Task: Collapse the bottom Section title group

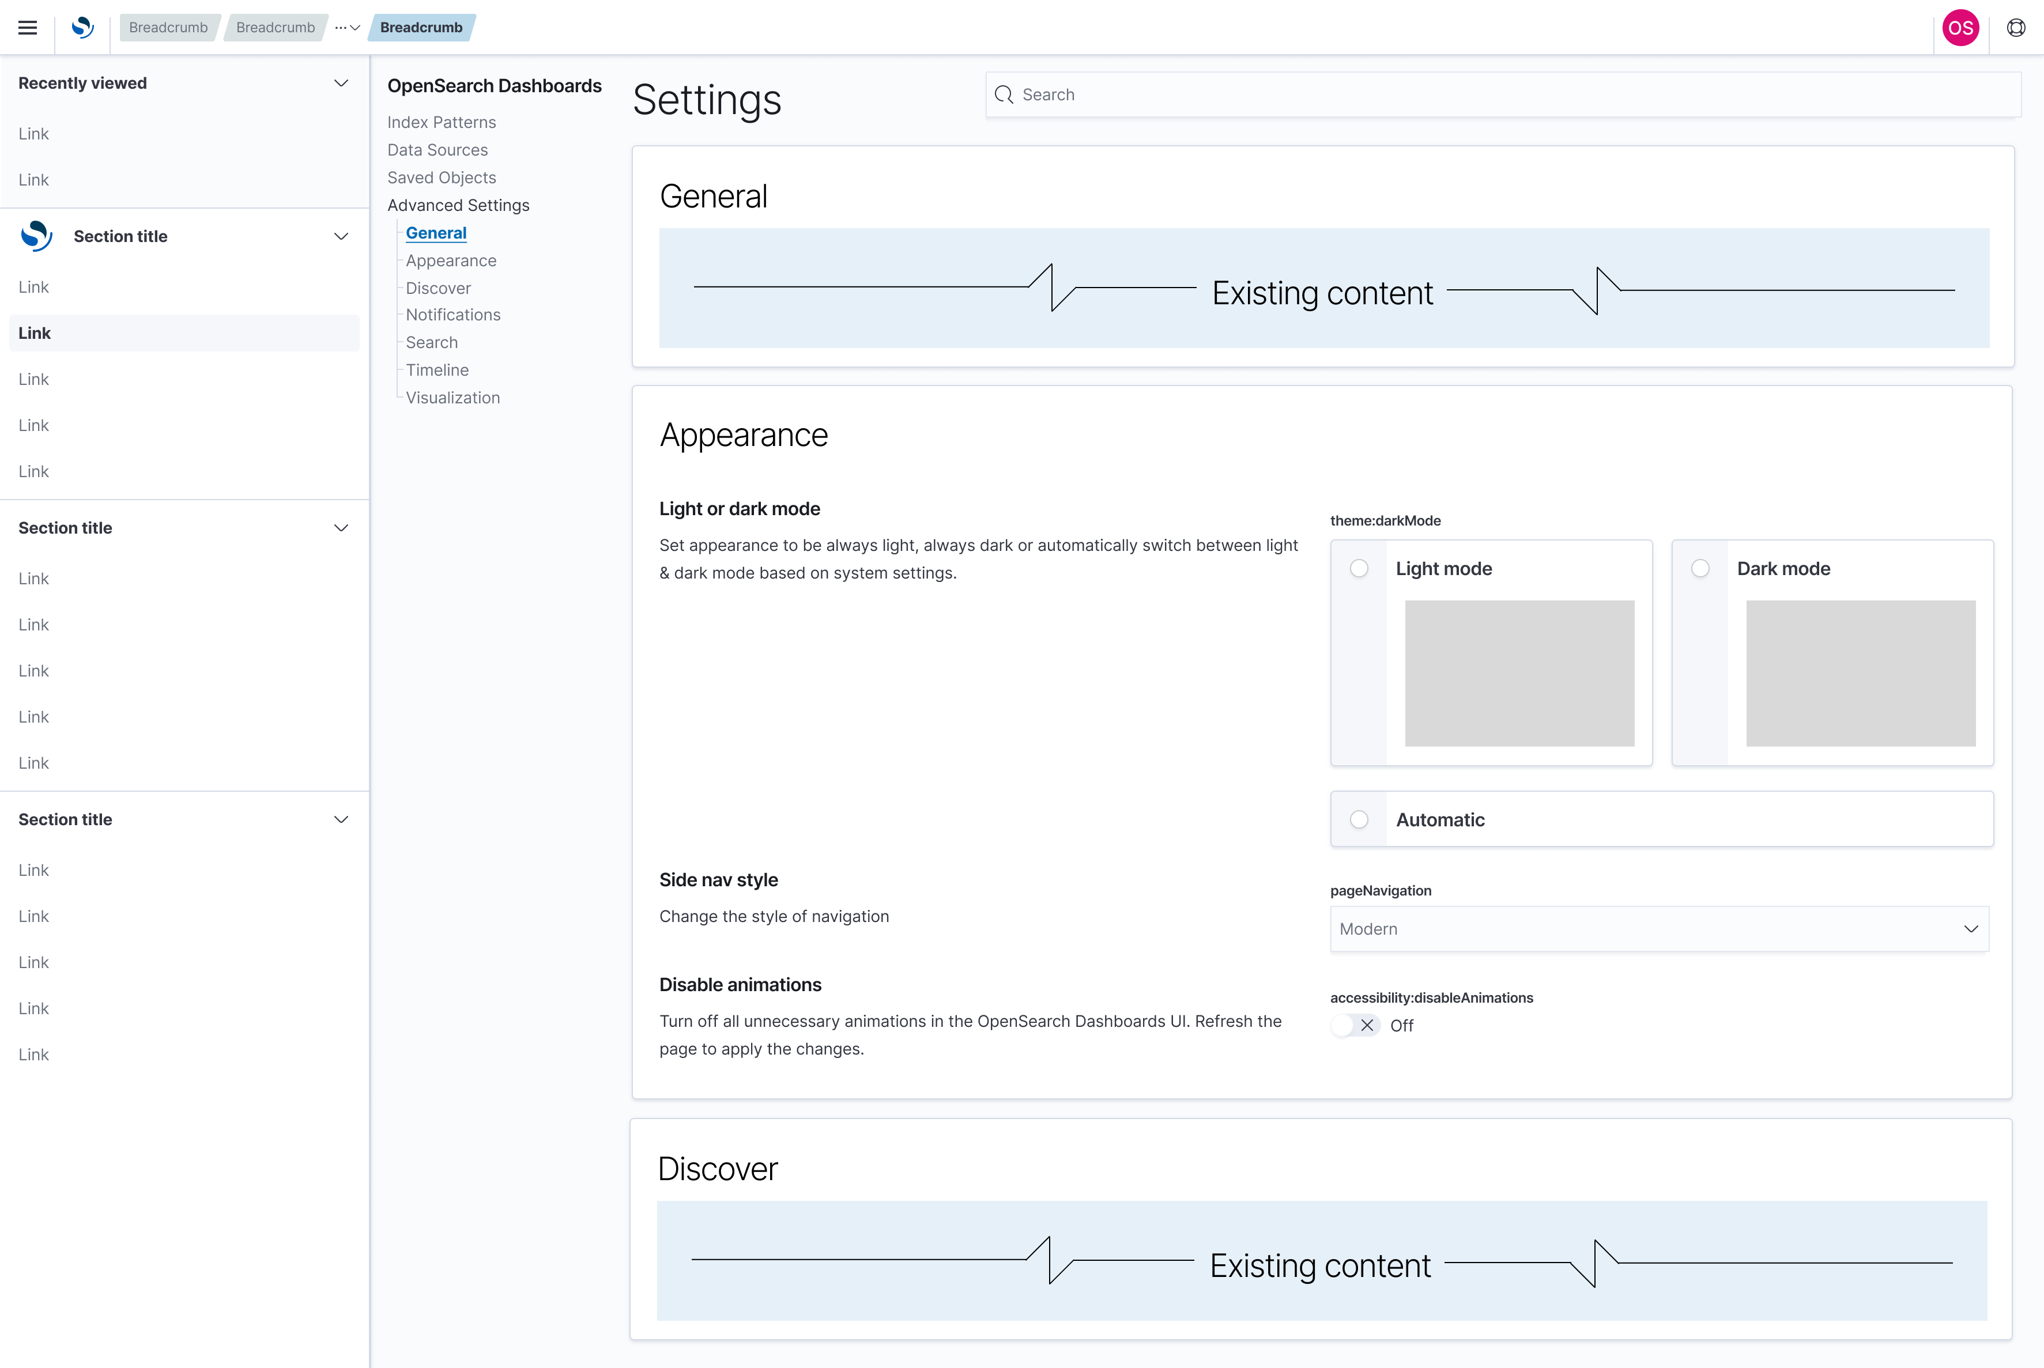Action: click(340, 818)
